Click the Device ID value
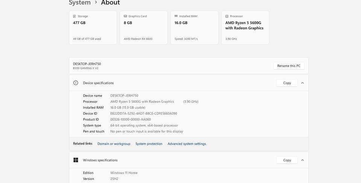 click(x=144, y=113)
